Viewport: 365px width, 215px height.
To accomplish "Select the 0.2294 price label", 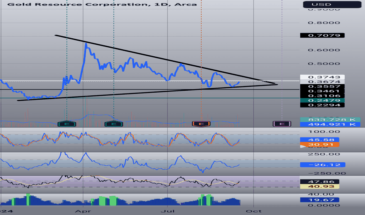I will click(x=322, y=105).
